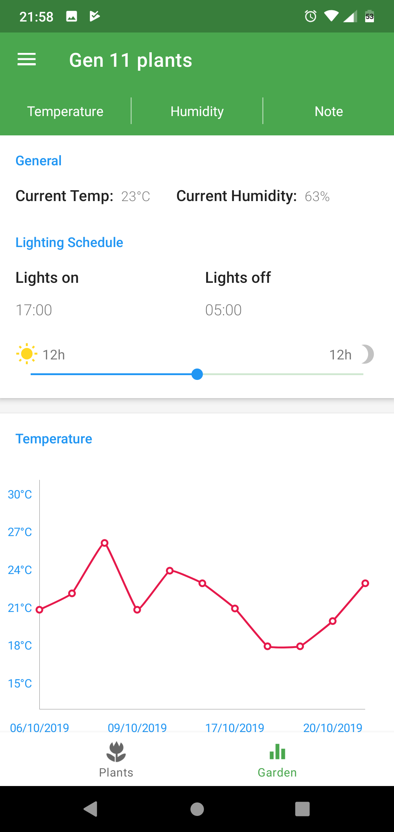Tap the Garden bar chart icon
Viewport: 394px width, 832px height.
point(277,752)
